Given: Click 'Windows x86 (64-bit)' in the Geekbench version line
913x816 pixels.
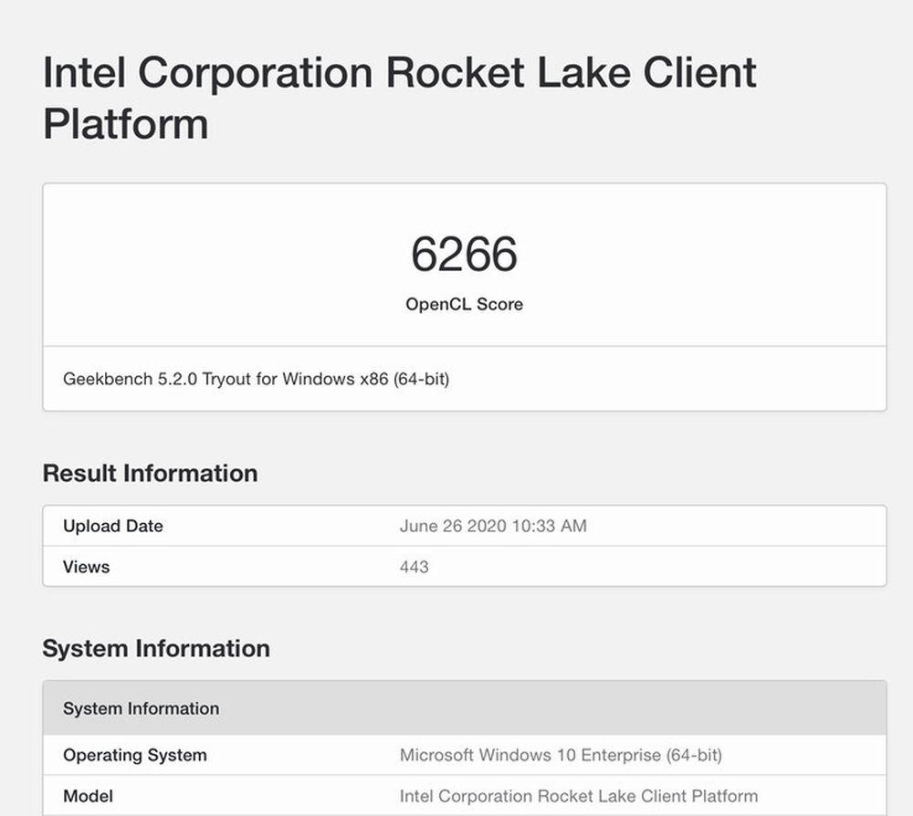Looking at the screenshot, I should (365, 378).
